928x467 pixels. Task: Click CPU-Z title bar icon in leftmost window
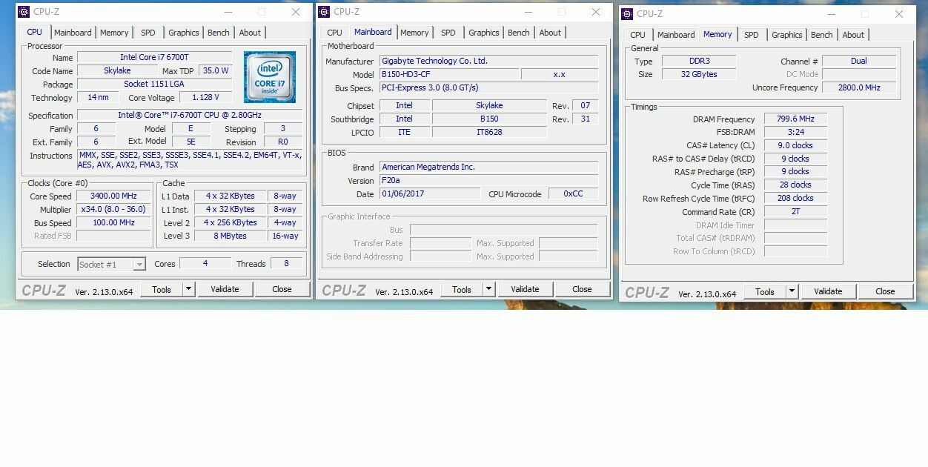point(24,12)
